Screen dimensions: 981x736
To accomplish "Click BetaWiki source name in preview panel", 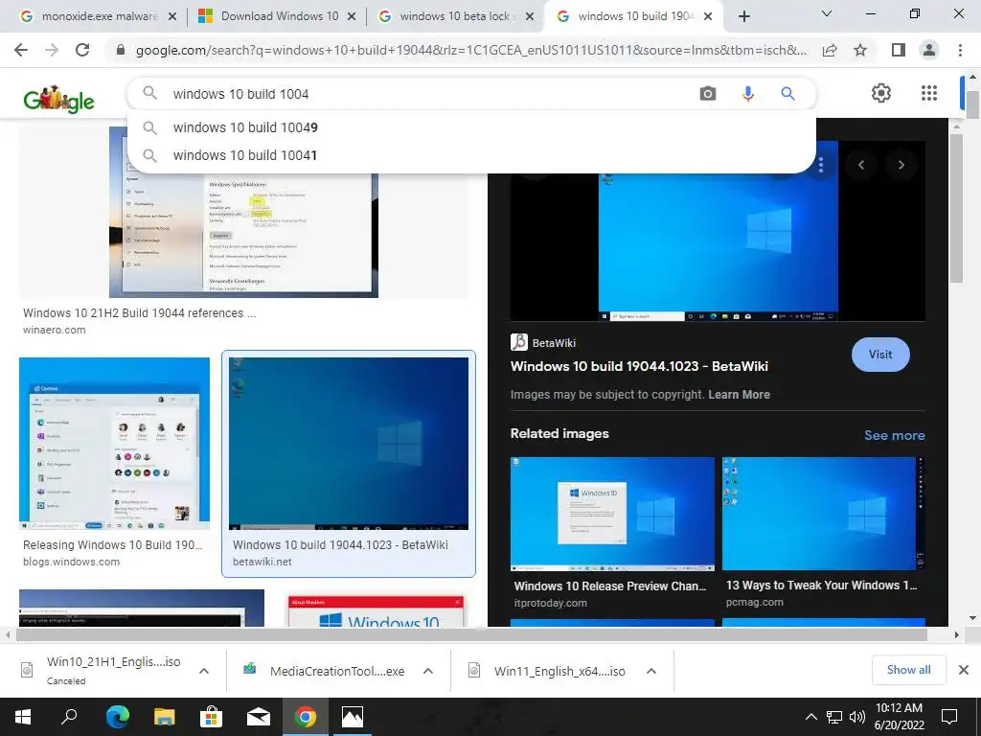I will pyautogui.click(x=554, y=343).
